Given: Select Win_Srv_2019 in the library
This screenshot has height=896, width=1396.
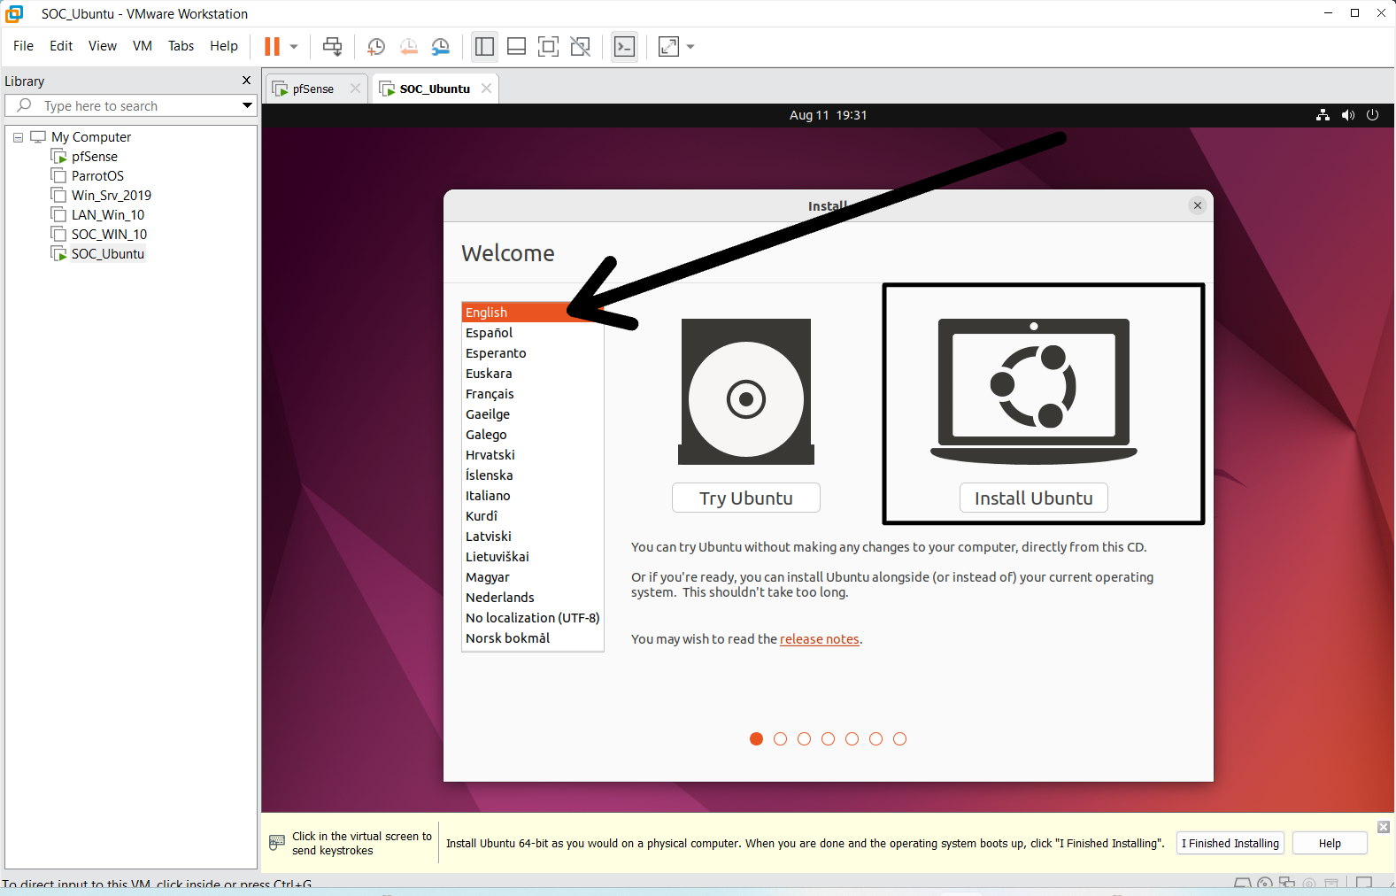Looking at the screenshot, I should [112, 196].
